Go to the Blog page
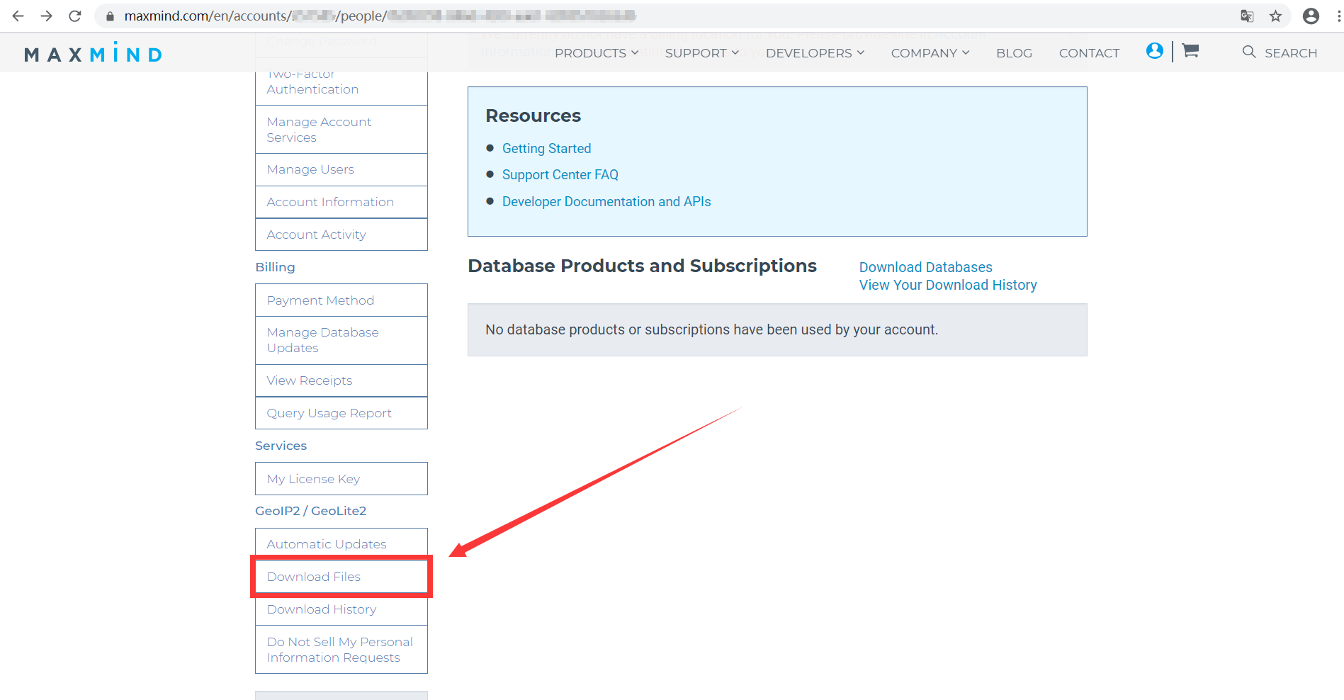The width and height of the screenshot is (1344, 700). click(x=1014, y=53)
